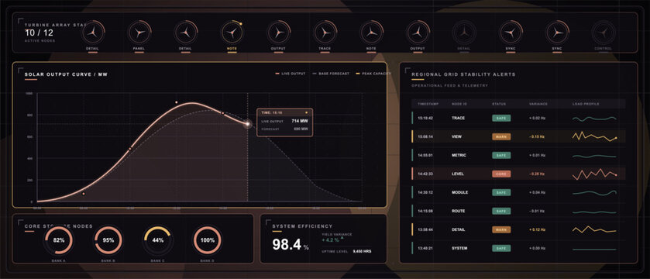Select the PANEL turbine node icon

[139, 32]
